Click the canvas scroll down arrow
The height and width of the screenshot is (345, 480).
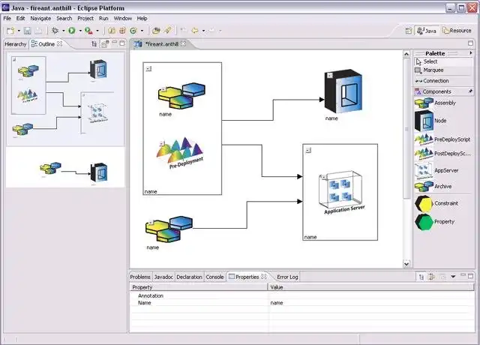click(x=406, y=263)
